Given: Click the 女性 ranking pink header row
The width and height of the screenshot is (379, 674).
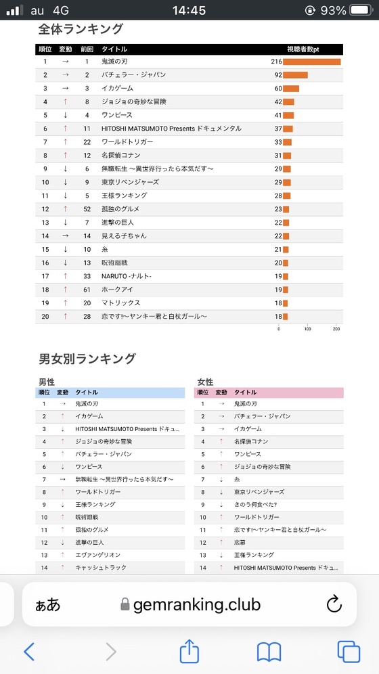Looking at the screenshot, I should pyautogui.click(x=269, y=392).
